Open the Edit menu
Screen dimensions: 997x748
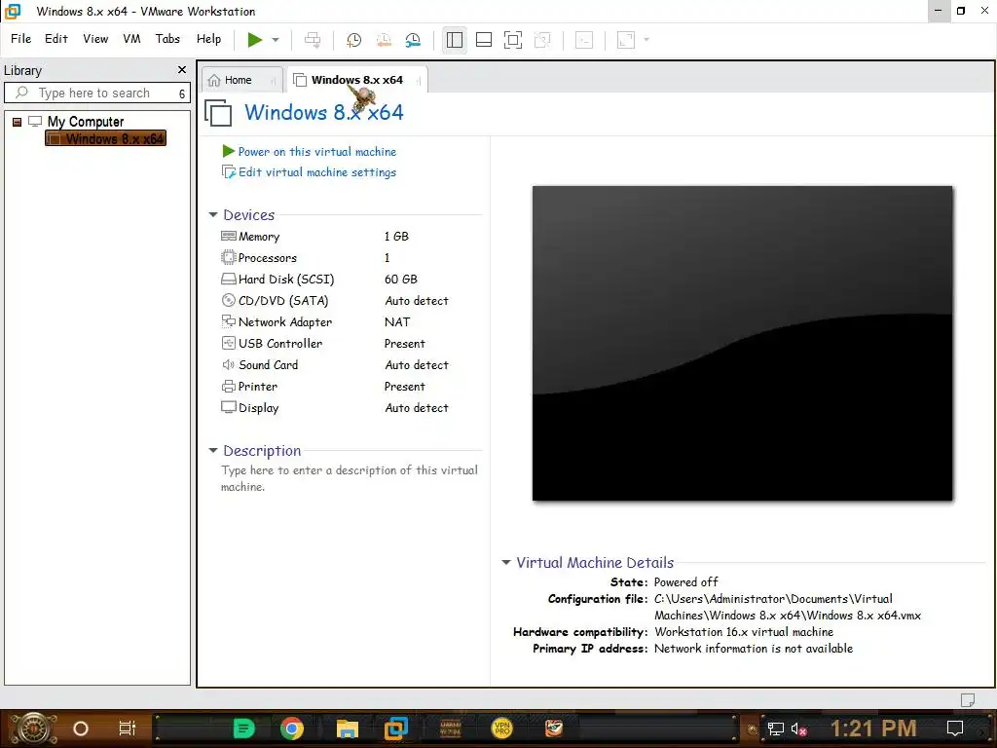[55, 39]
